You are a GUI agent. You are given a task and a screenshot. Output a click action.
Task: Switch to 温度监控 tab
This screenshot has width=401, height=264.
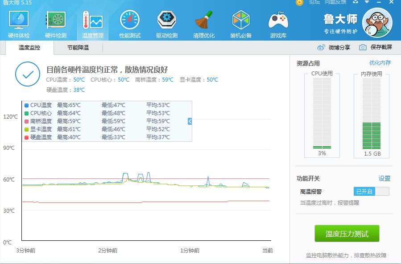tap(29, 48)
